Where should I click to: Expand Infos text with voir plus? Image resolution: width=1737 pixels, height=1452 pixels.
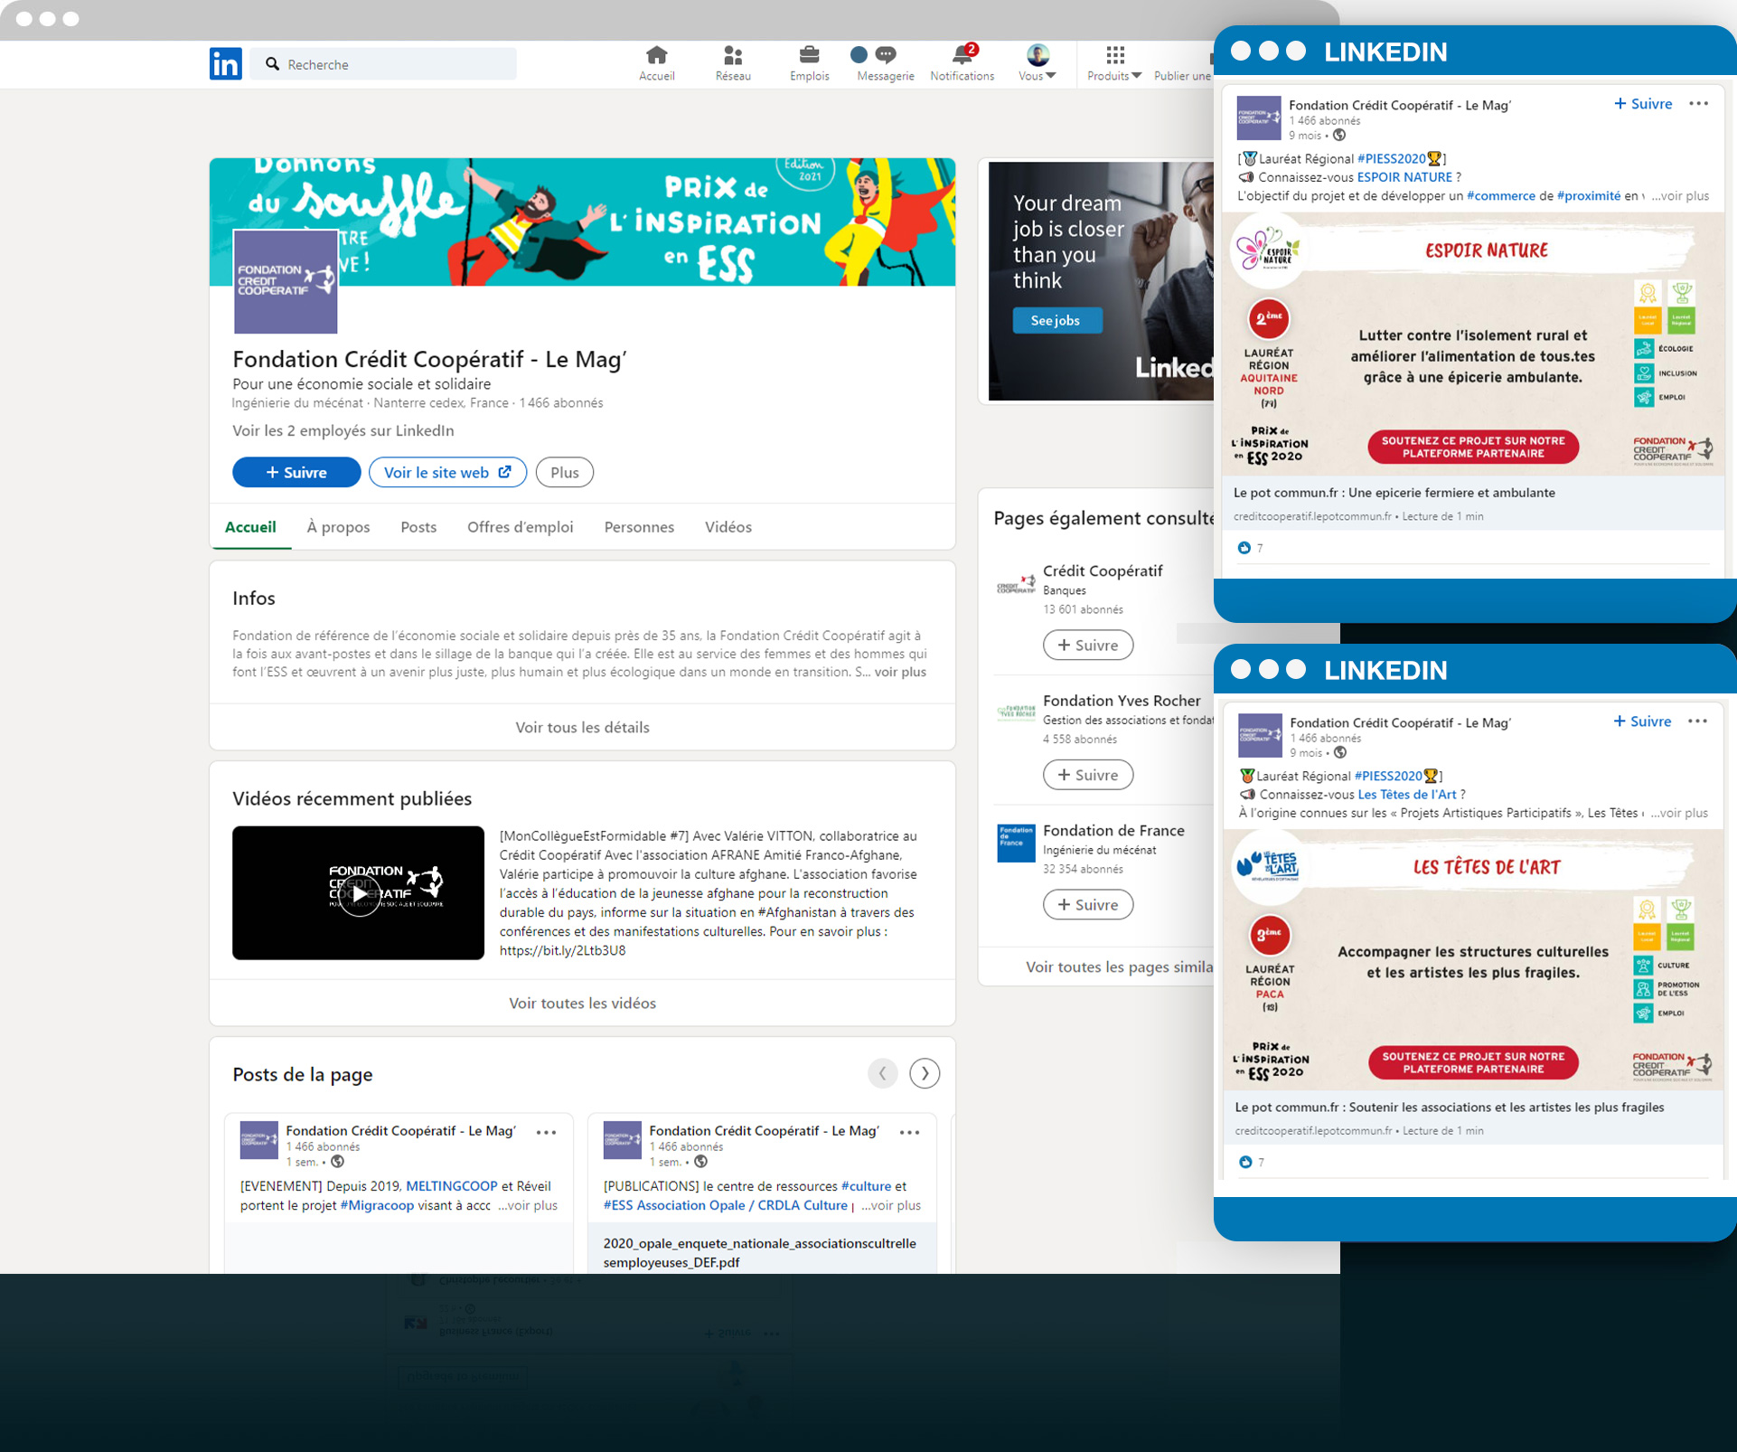tap(900, 672)
